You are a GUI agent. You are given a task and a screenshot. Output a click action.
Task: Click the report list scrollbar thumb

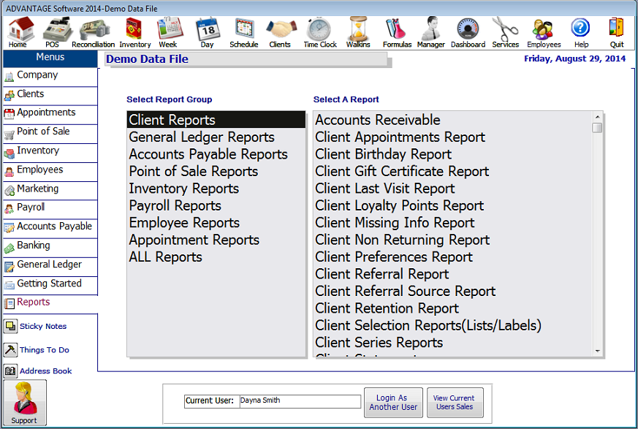pos(597,128)
